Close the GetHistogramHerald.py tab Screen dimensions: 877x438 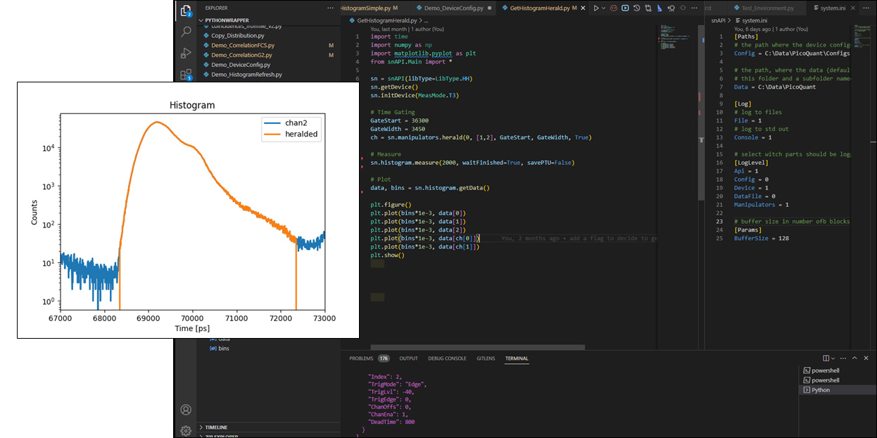coord(583,8)
